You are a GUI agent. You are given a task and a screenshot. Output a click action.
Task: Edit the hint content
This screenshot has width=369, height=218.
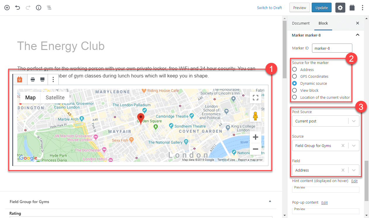(354, 181)
